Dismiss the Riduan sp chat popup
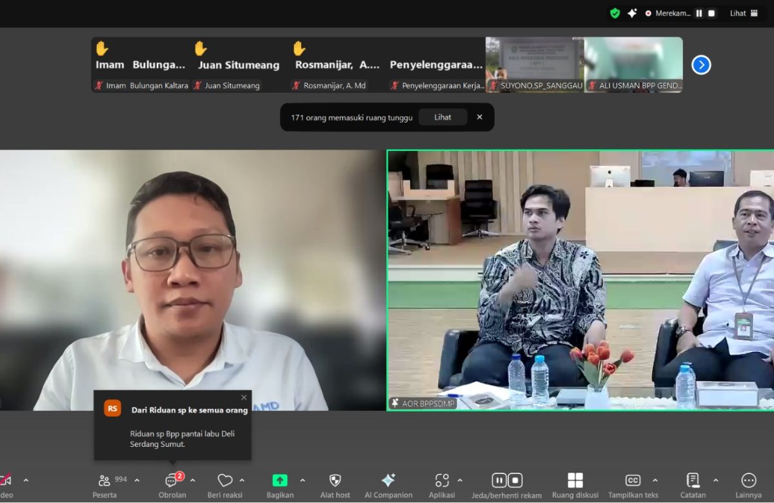Screen dimensions: 774x503 [244, 398]
